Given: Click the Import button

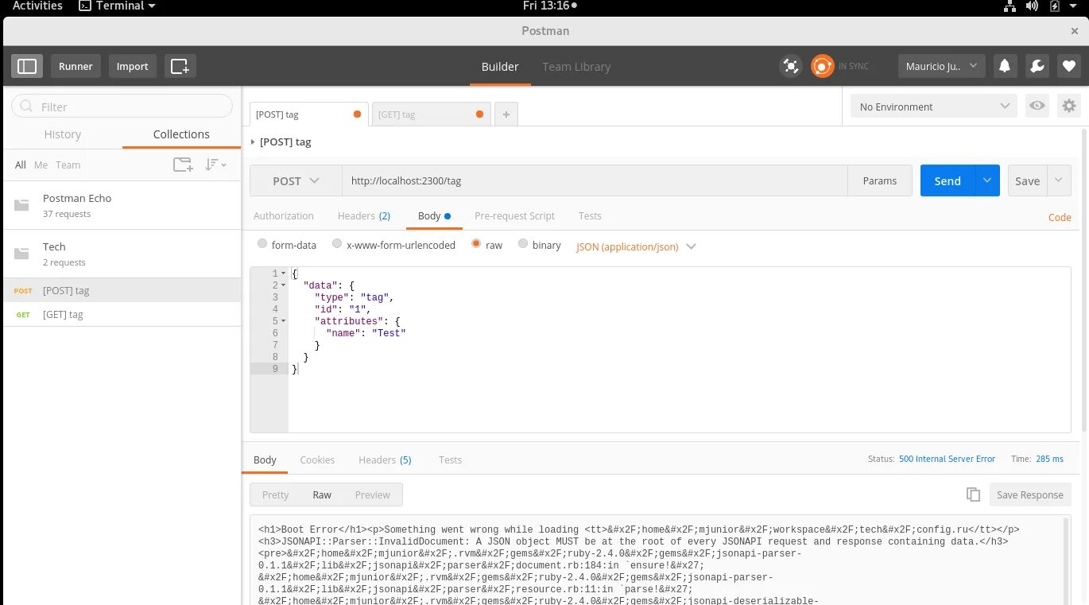Looking at the screenshot, I should [132, 66].
